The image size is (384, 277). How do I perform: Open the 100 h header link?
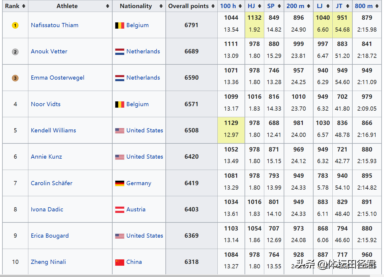click(x=228, y=6)
